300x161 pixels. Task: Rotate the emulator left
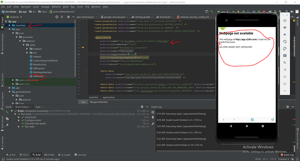285,41
